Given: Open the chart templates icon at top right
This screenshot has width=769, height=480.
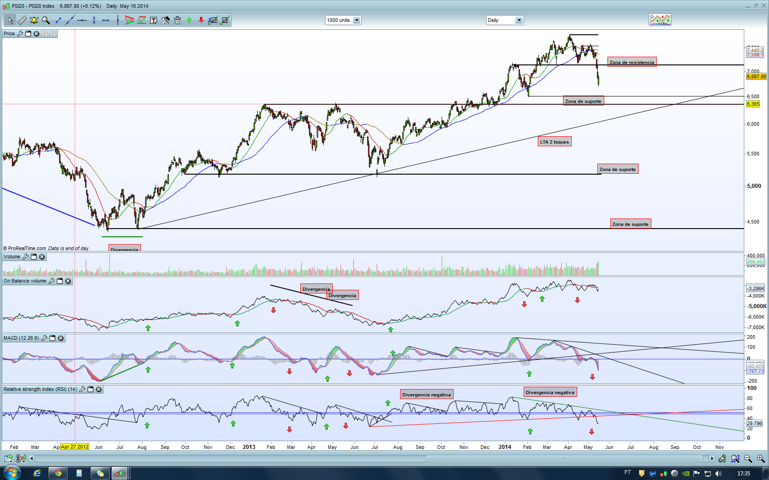Looking at the screenshot, I should click(660, 20).
